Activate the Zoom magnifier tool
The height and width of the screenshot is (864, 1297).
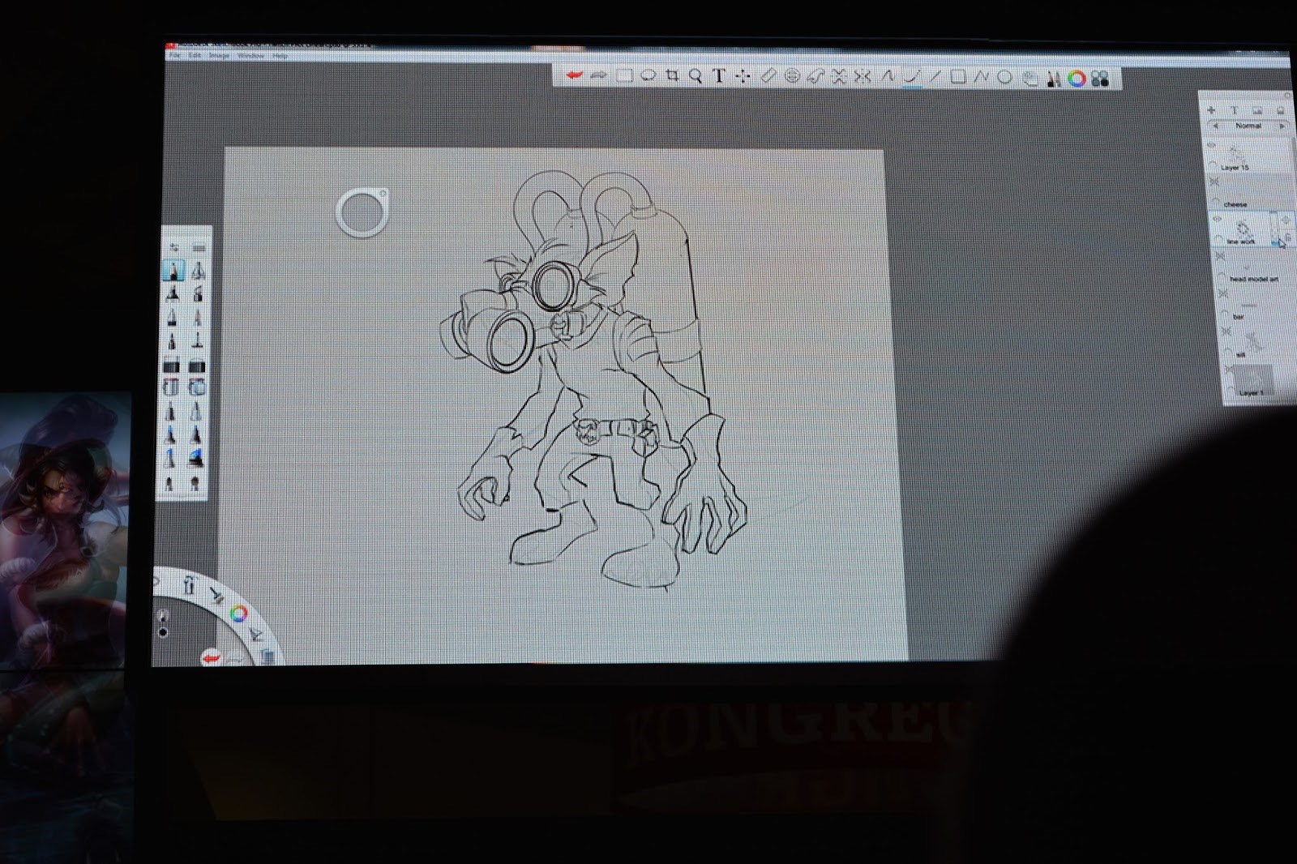696,76
